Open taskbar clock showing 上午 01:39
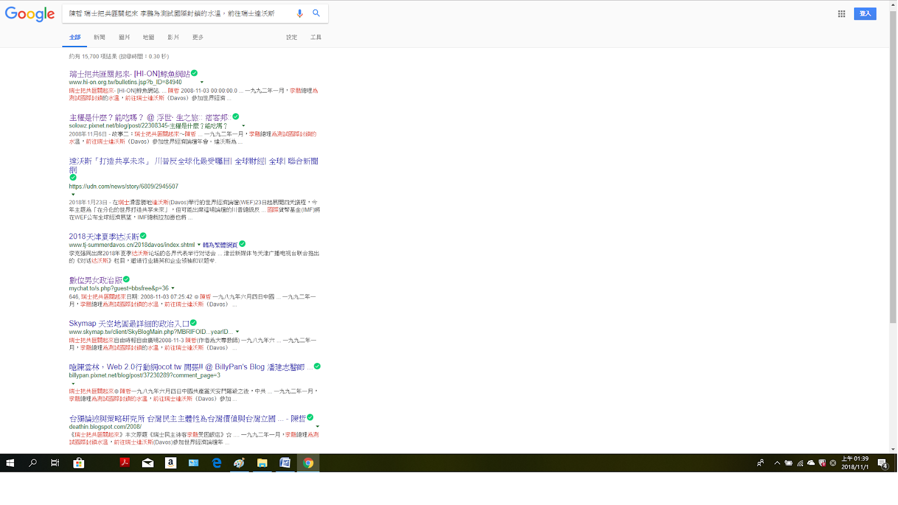 (855, 463)
